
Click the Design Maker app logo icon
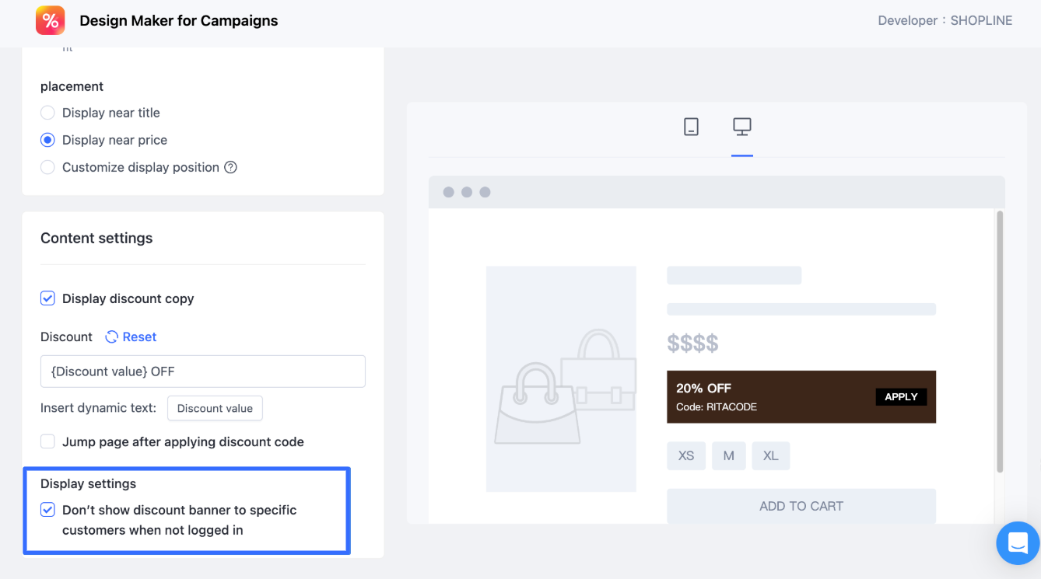pos(51,21)
